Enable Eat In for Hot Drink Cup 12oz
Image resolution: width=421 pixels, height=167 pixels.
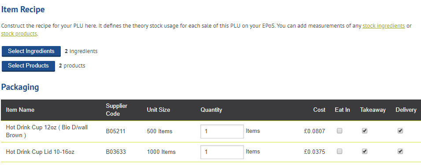click(340, 131)
